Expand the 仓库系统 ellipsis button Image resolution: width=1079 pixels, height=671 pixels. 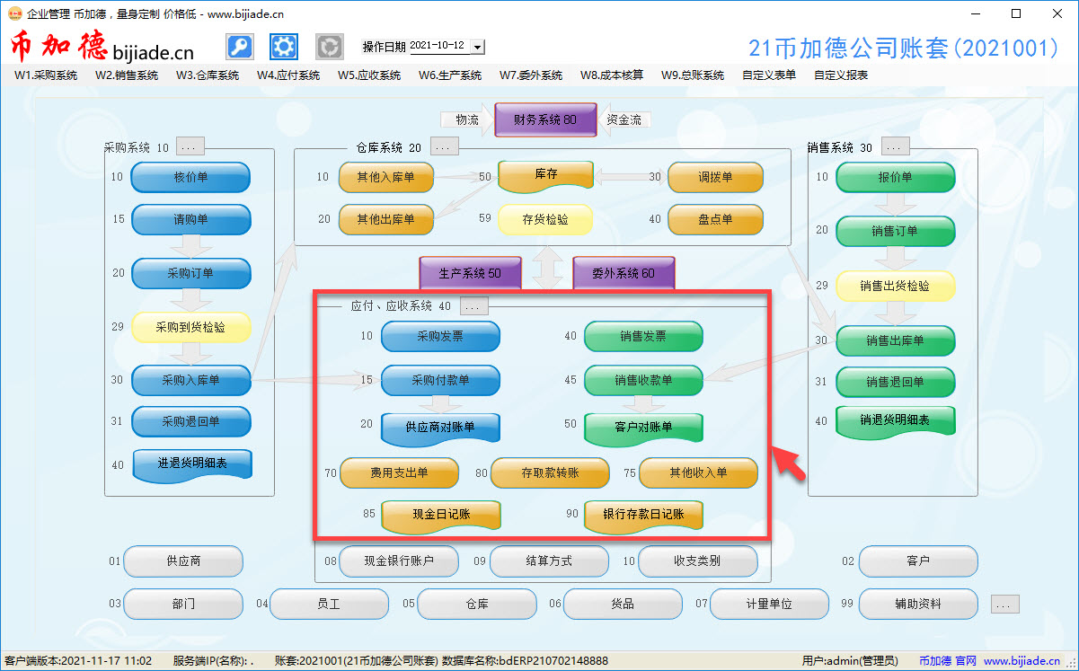pos(444,147)
